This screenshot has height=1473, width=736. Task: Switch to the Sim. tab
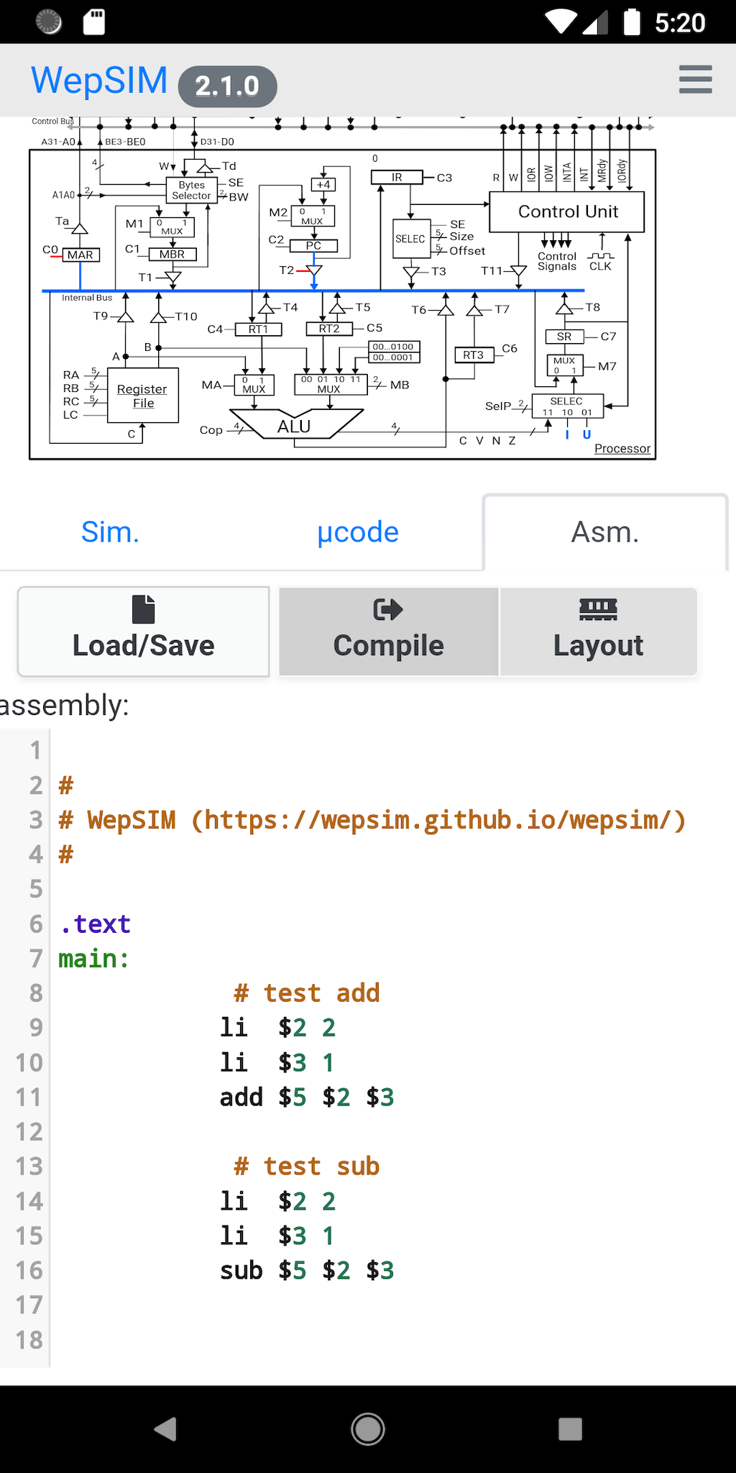110,532
